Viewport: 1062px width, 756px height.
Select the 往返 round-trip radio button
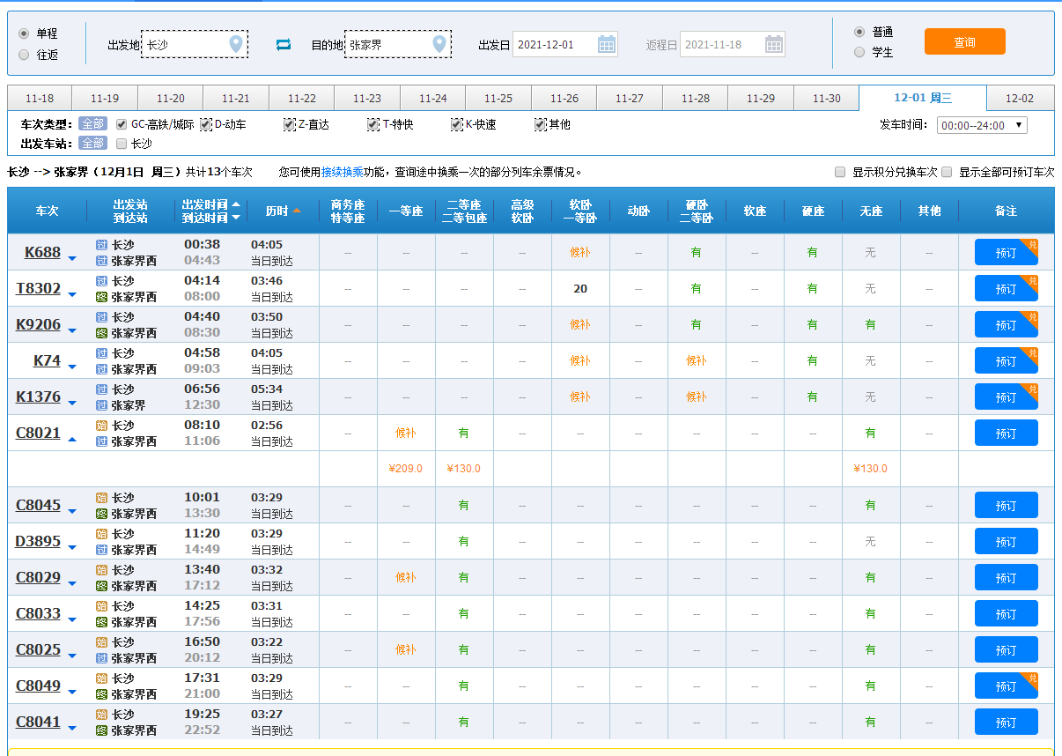tap(24, 55)
